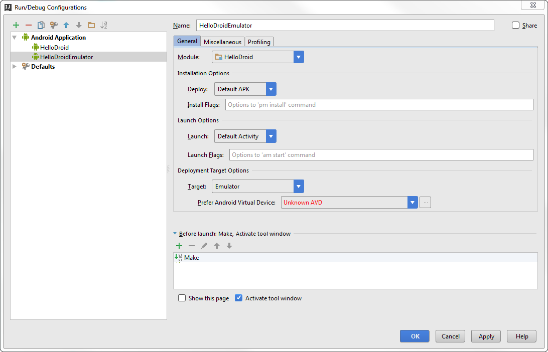Screen dimensions: 548x352
Task: Switch to the Miscellaneous tab
Action: [222, 42]
